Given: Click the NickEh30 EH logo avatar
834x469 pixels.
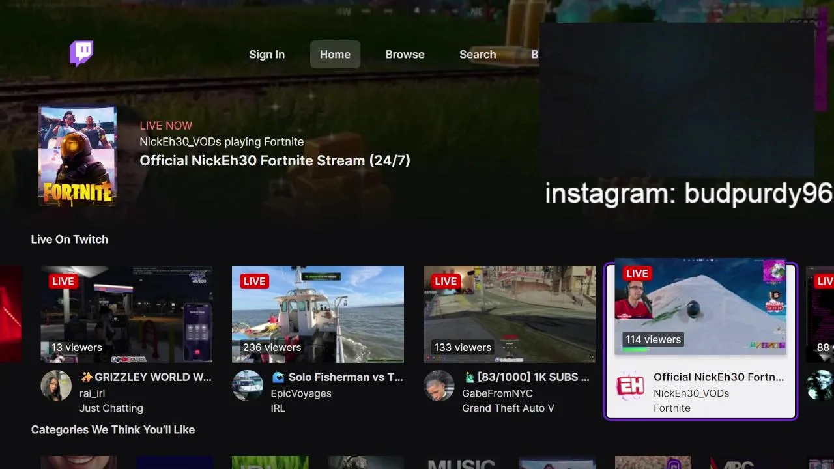Looking at the screenshot, I should (x=631, y=386).
